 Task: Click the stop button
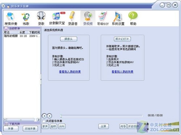click(x=49, y=116)
